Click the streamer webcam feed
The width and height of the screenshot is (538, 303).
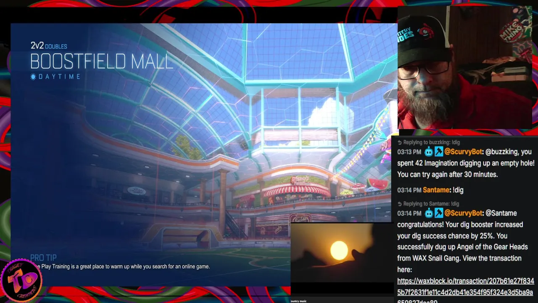[464, 67]
